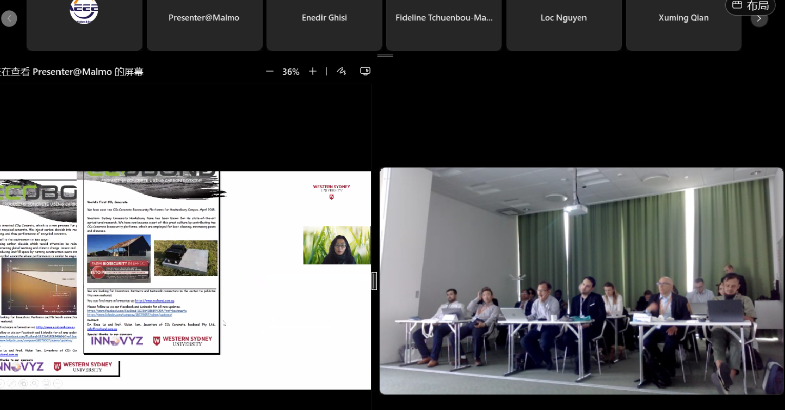785x410 pixels.
Task: Zoom in the shared screen with plus
Action: click(313, 72)
